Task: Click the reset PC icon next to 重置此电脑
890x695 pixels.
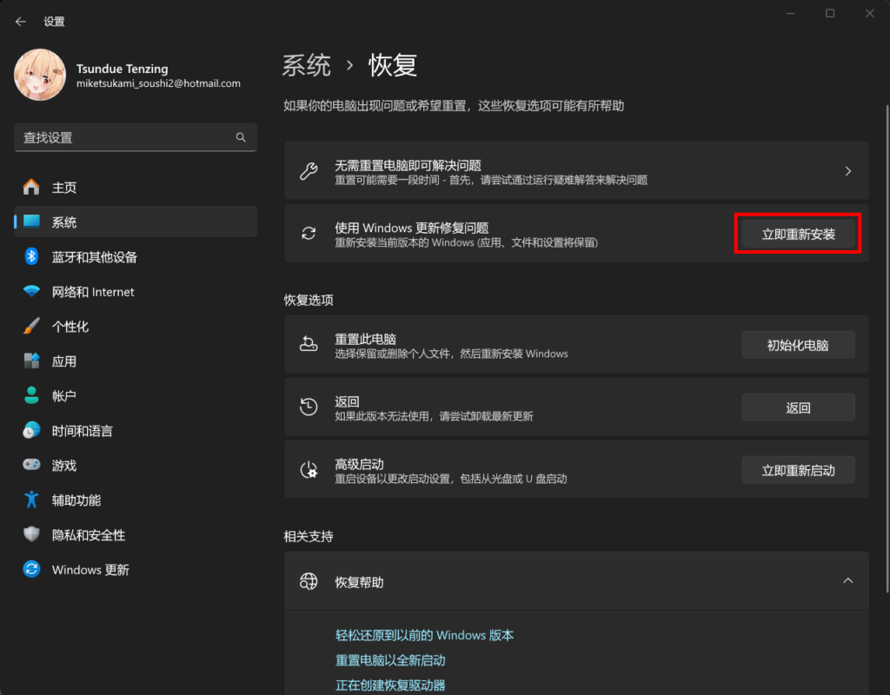Action: pyautogui.click(x=309, y=344)
